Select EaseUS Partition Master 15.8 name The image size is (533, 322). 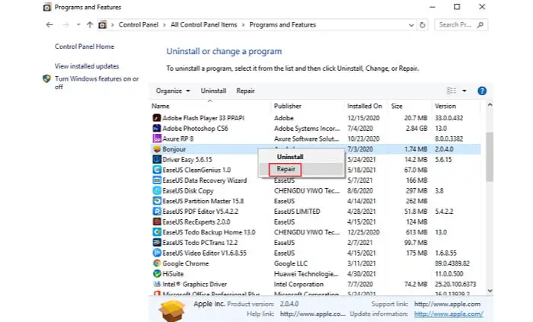click(203, 201)
